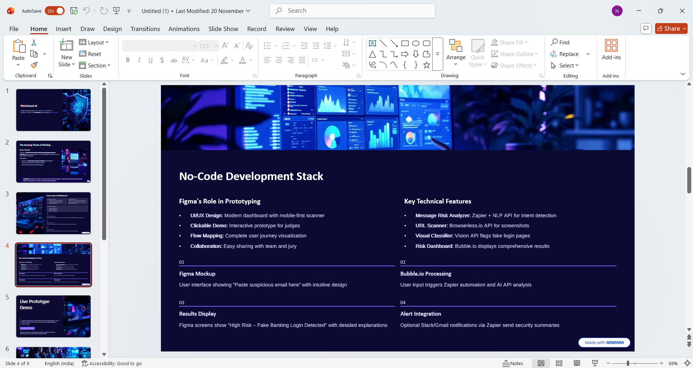Image resolution: width=693 pixels, height=368 pixels.
Task: Open the comments pane
Action: 646,29
